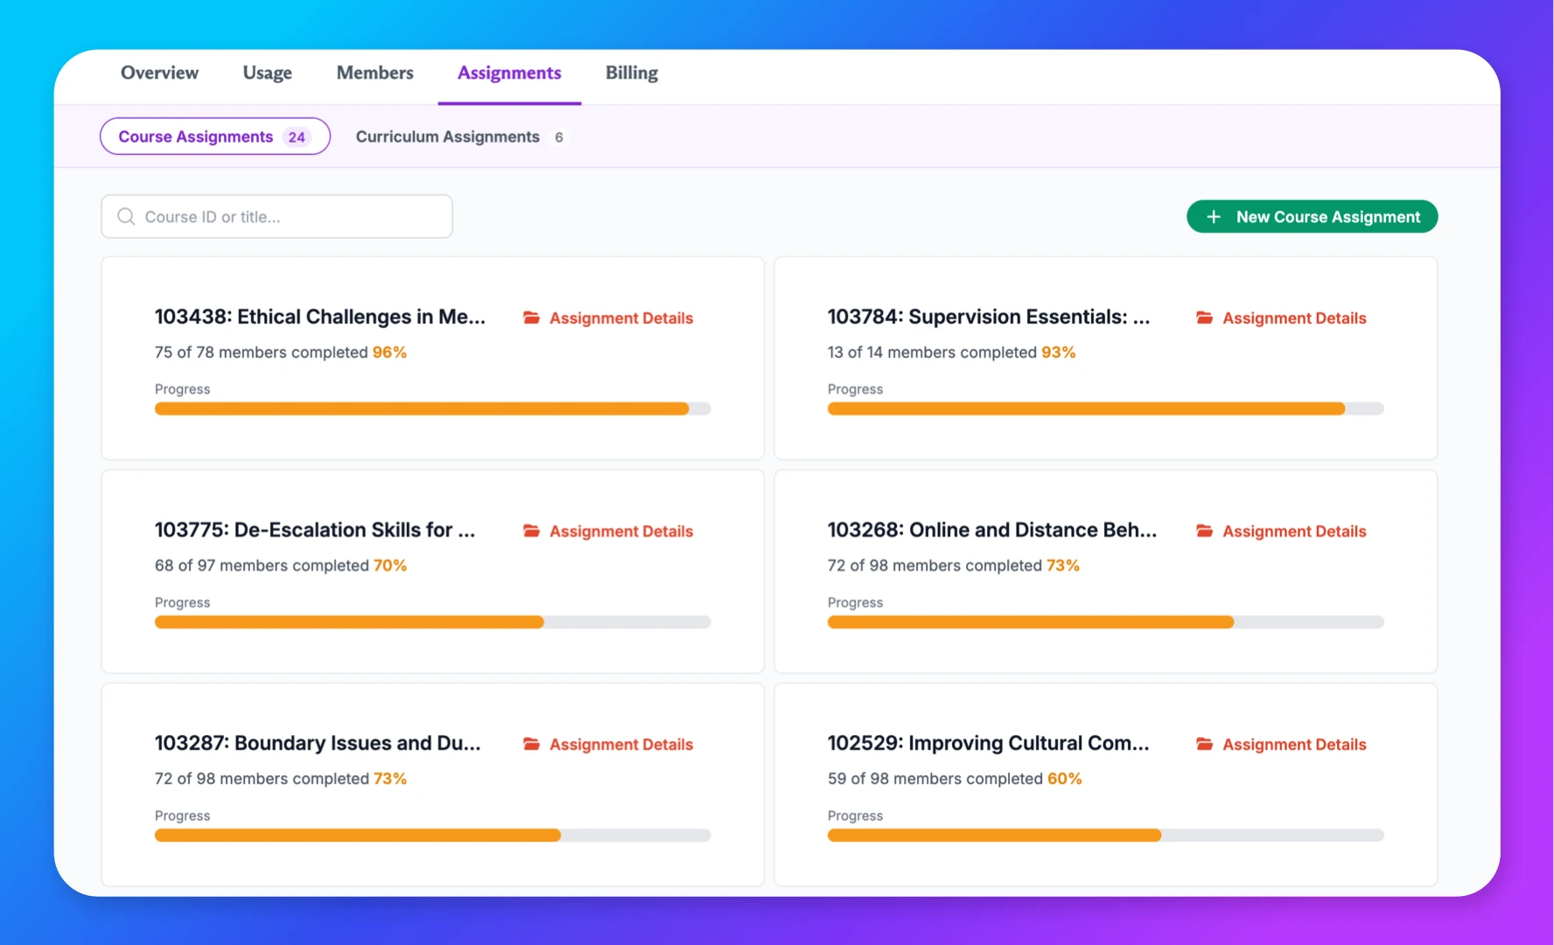This screenshot has width=1554, height=945.
Task: Click the 70% completion percentage
Action: coord(390,565)
